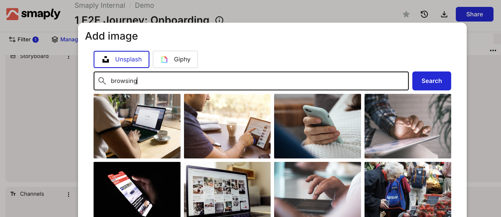
Task: Open Smaply Internal breadcrumb link
Action: point(100,5)
